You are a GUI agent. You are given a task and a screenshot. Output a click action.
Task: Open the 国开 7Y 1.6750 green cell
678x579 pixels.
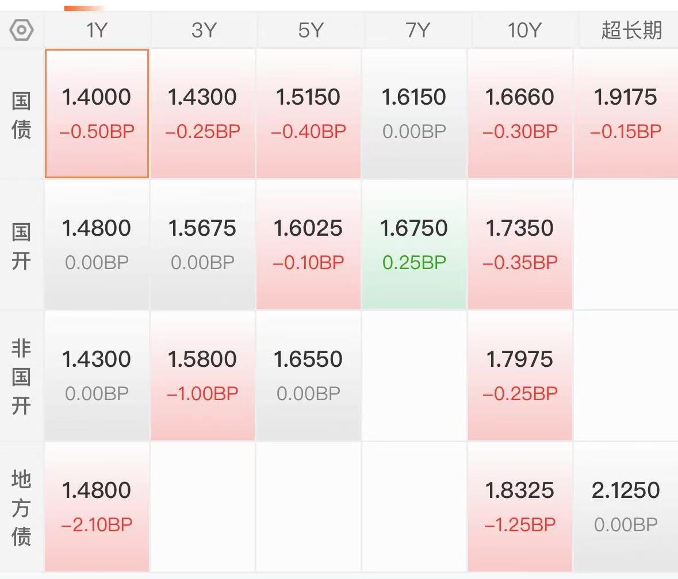(414, 245)
